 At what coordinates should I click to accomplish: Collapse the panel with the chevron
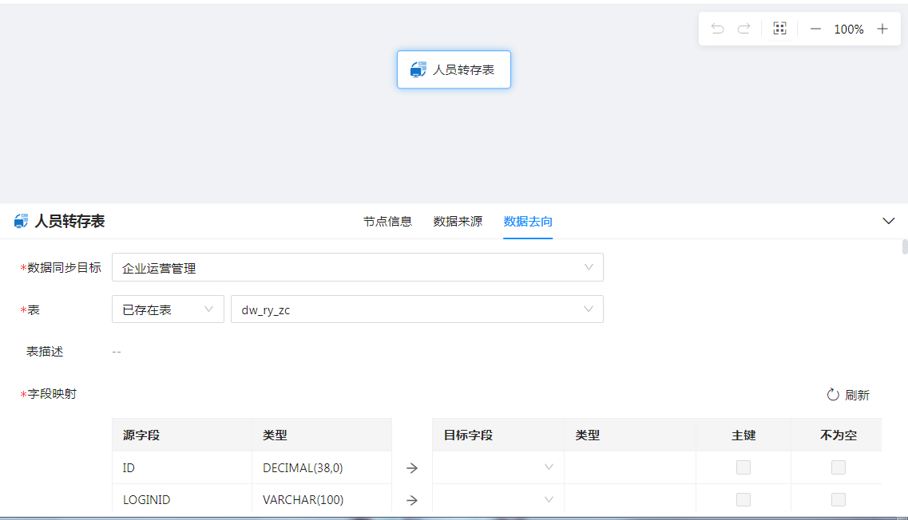coord(888,221)
